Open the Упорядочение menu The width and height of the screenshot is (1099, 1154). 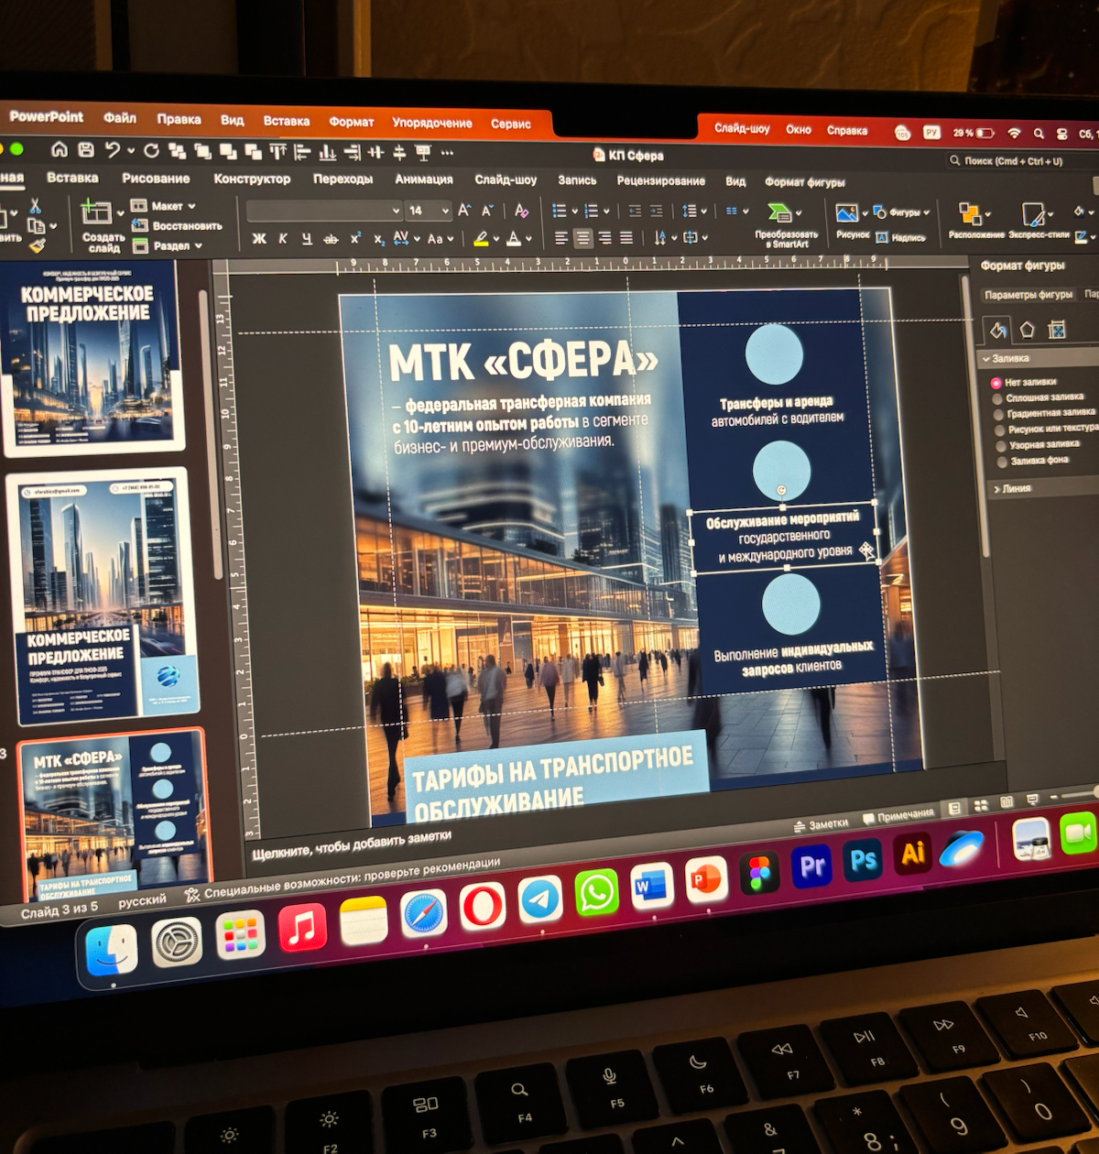click(x=432, y=123)
